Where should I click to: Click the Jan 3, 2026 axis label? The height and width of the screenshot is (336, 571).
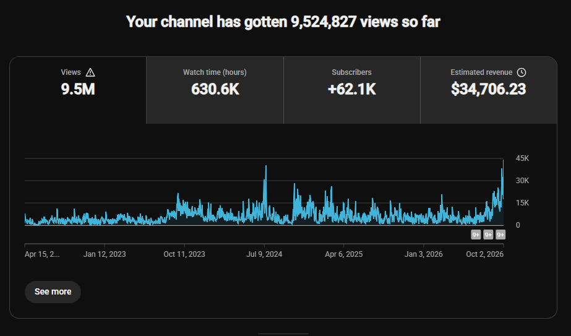[x=424, y=254]
